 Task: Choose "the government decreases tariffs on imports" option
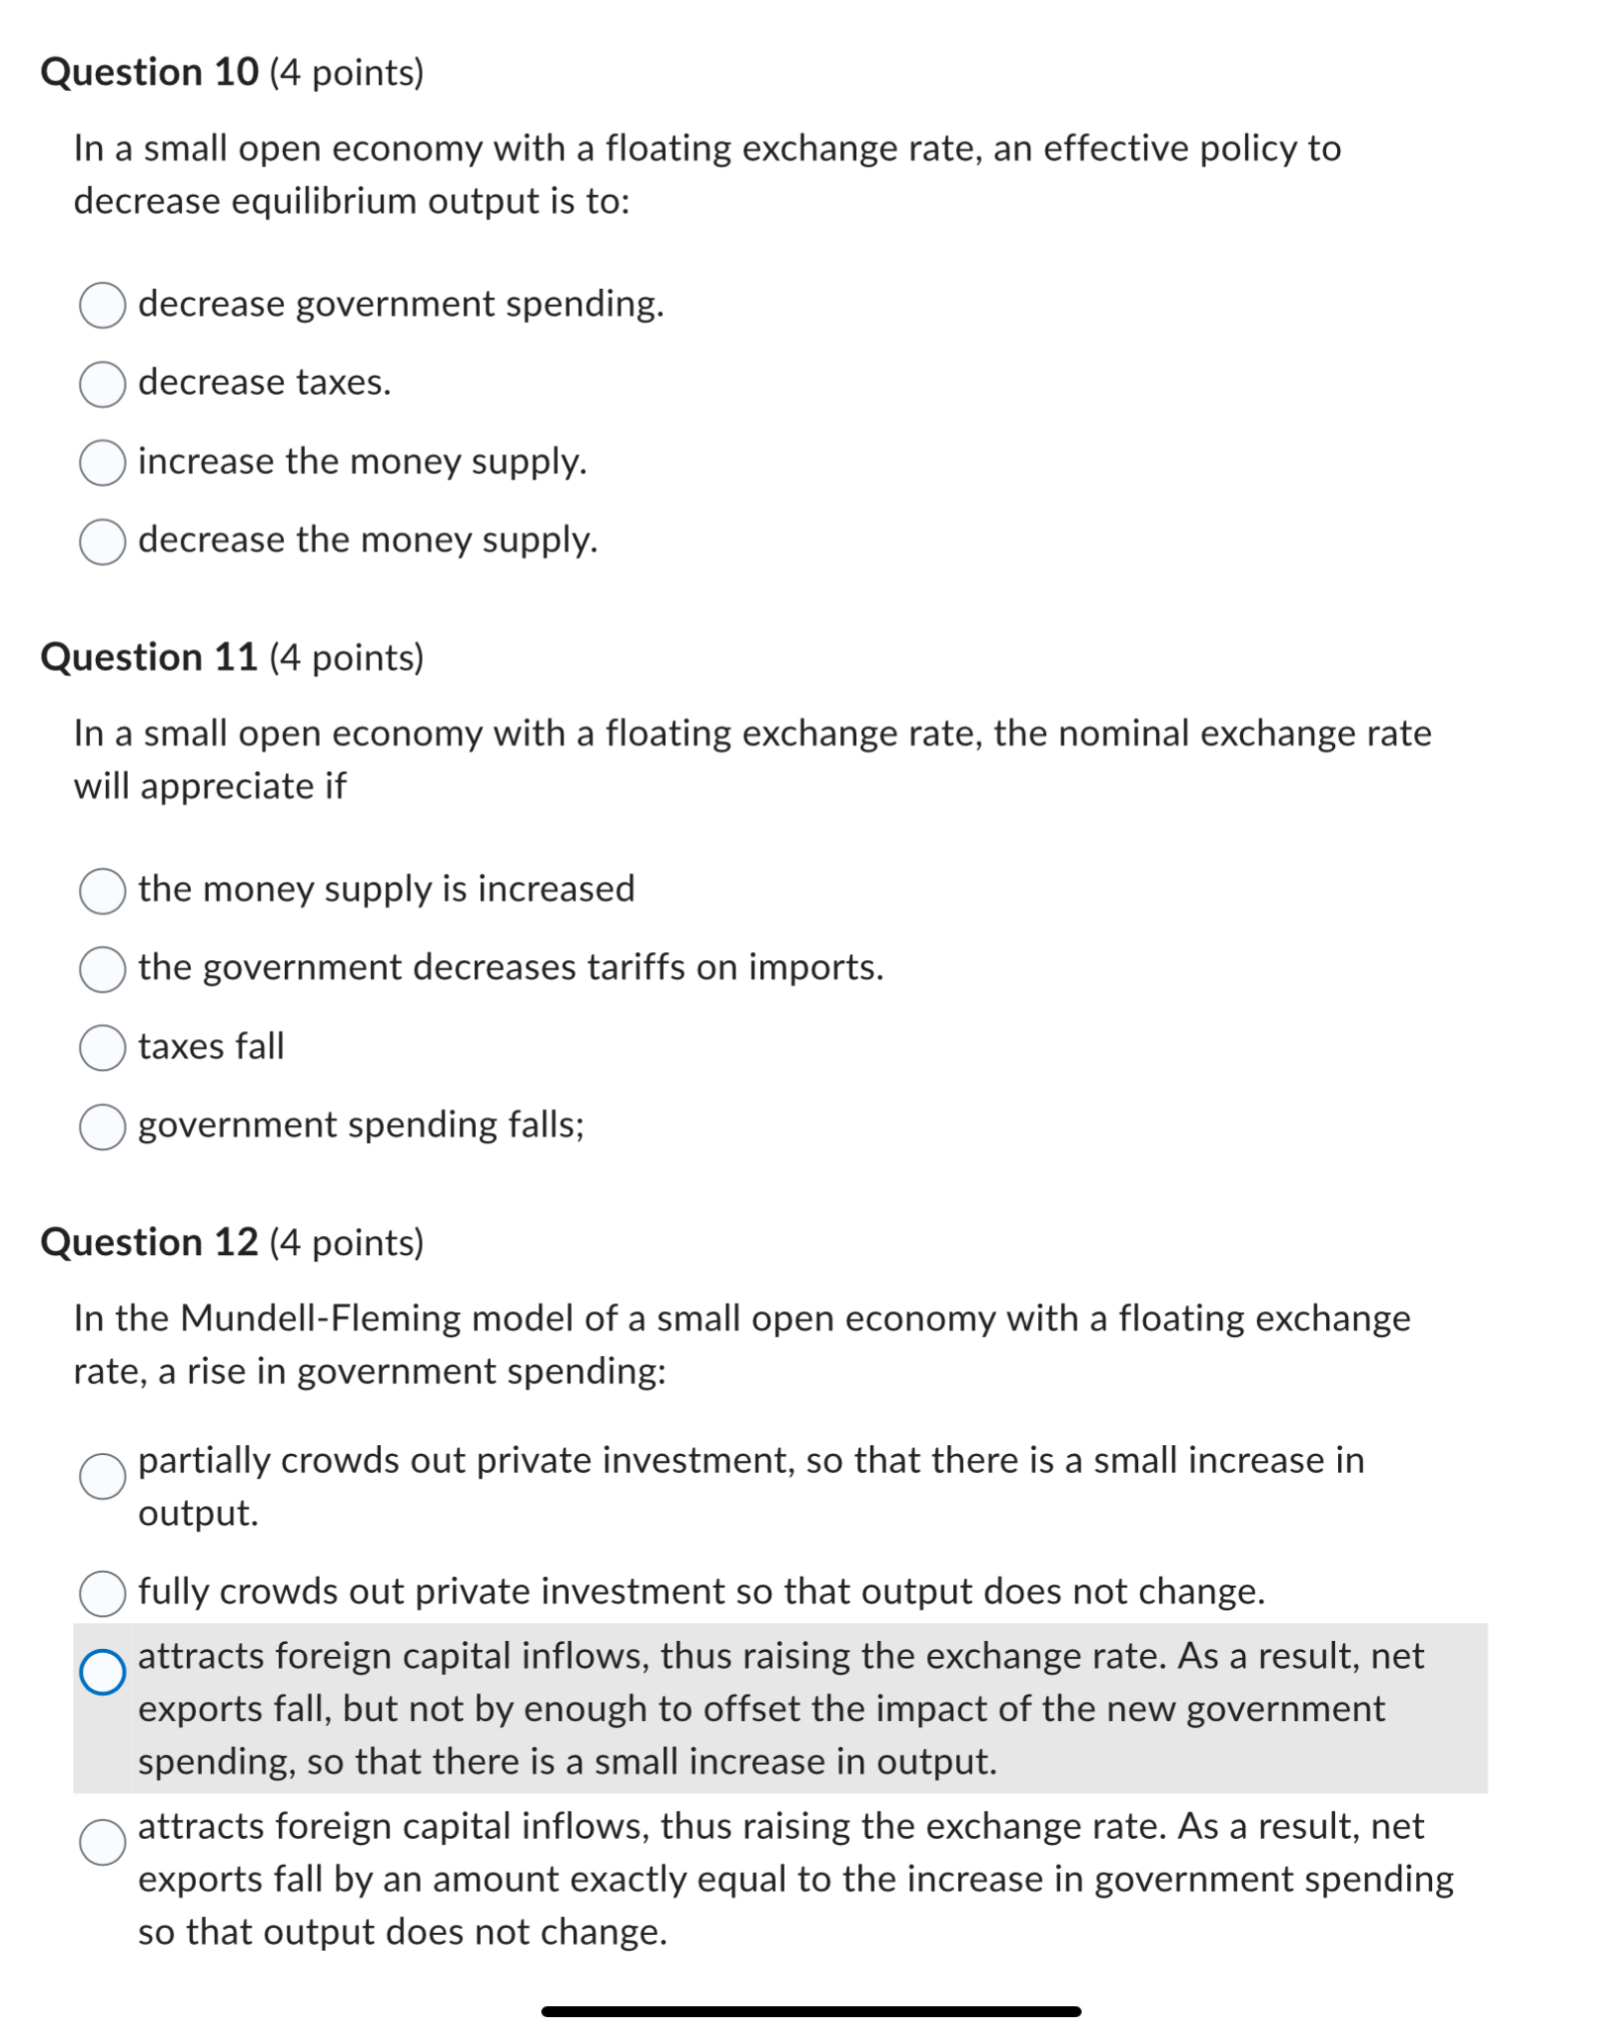click(x=103, y=971)
